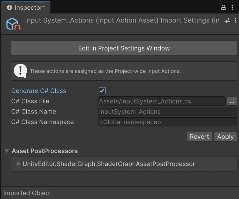Expand the ShaderGraphAssetPostProcessor entry arrow
The image size is (239, 199).
pos(19,164)
